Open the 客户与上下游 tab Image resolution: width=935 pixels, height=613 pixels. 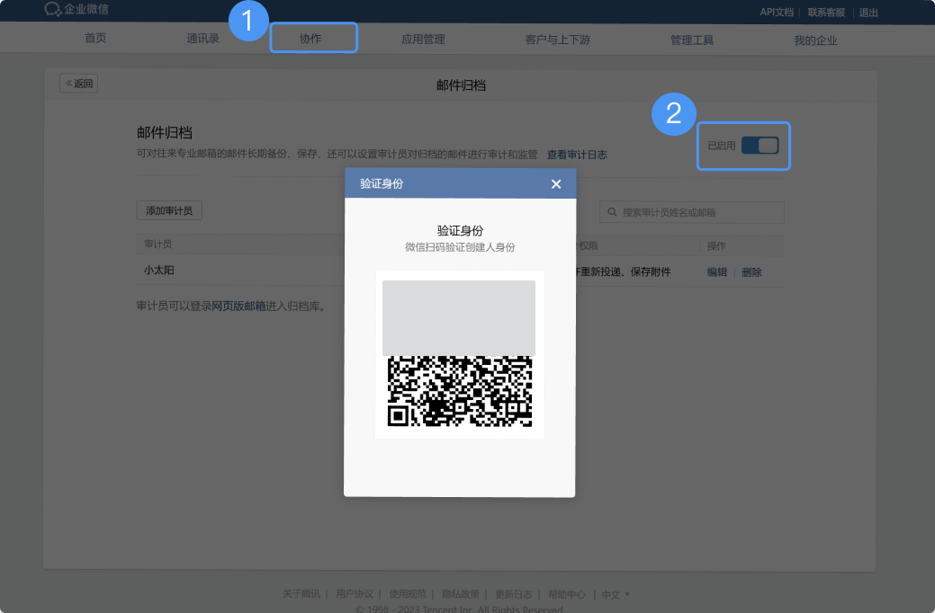pyautogui.click(x=558, y=40)
